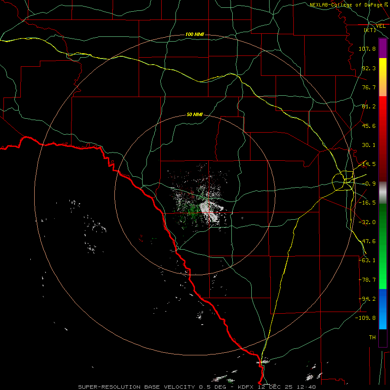The width and height of the screenshot is (390, 390).
Task: Click the 45.6 scale value
Action: 369,126
